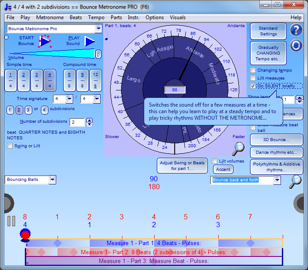
Task: Decrease number of subdivisions with down arrow
Action: click(90, 124)
